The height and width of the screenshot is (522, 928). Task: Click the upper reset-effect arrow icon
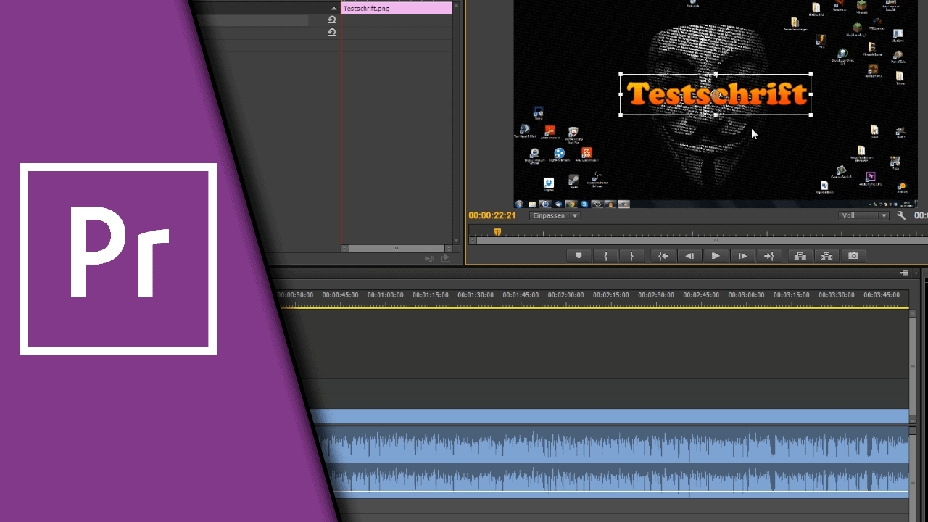coord(331,20)
